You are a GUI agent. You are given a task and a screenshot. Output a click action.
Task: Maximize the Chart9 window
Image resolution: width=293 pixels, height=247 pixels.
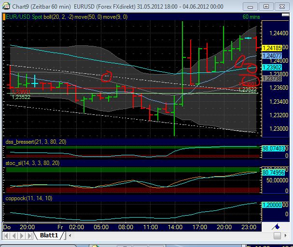(266, 7)
